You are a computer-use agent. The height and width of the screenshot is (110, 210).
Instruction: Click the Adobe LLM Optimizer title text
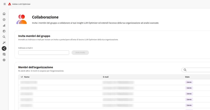tap(21, 4)
